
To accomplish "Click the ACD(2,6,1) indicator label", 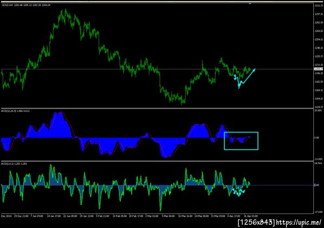I will tap(14, 164).
